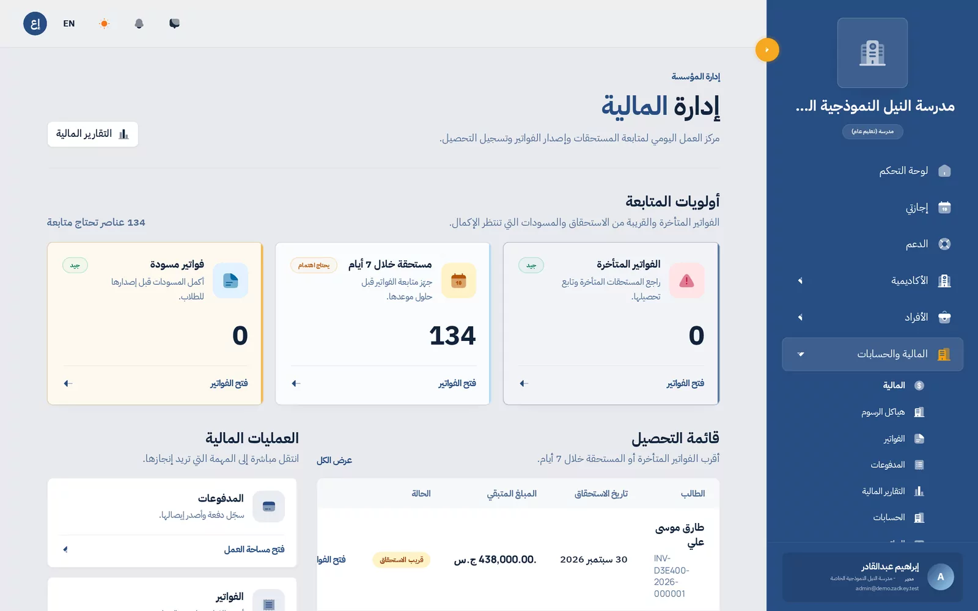Click عرض الكل link above collection list

point(334,460)
